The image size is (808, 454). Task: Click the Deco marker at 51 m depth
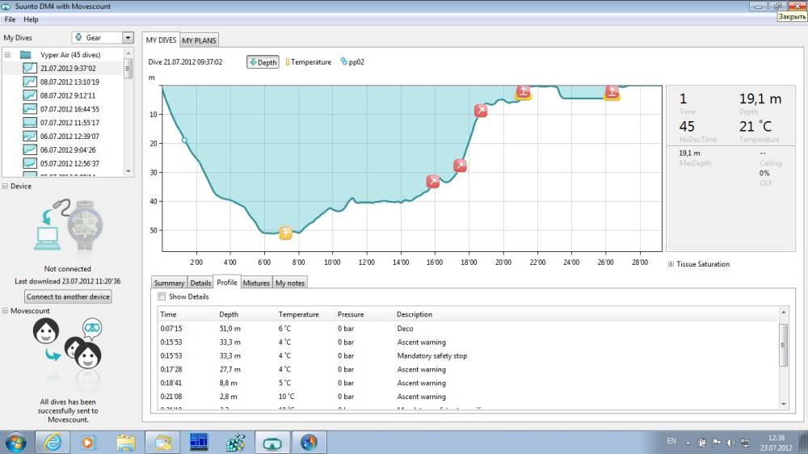pos(285,233)
